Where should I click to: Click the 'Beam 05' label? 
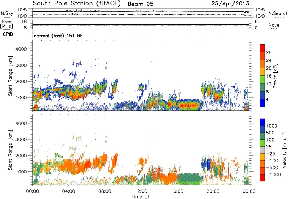pyautogui.click(x=140, y=4)
